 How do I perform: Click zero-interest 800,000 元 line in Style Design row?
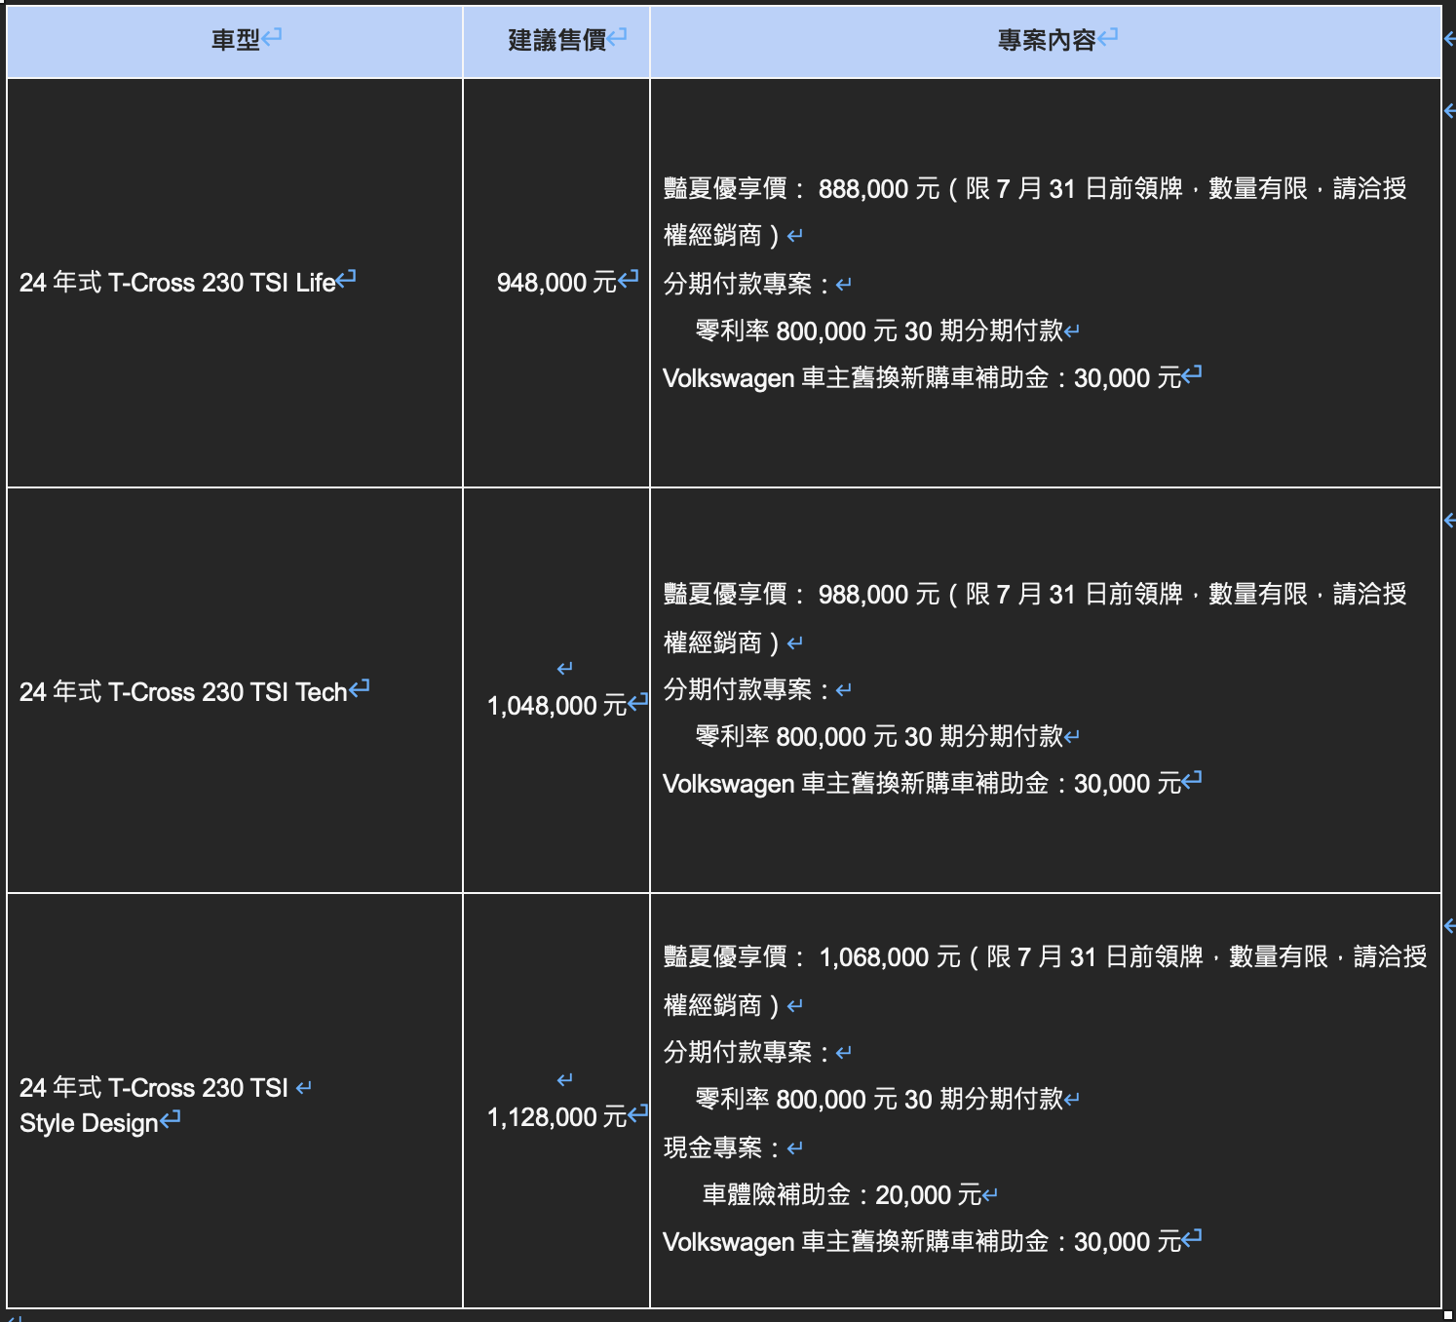pyautogui.click(x=878, y=1100)
